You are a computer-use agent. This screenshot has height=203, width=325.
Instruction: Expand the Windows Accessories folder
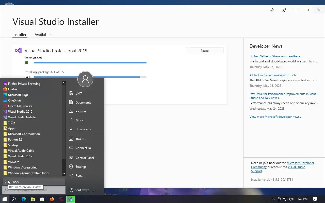32,167
